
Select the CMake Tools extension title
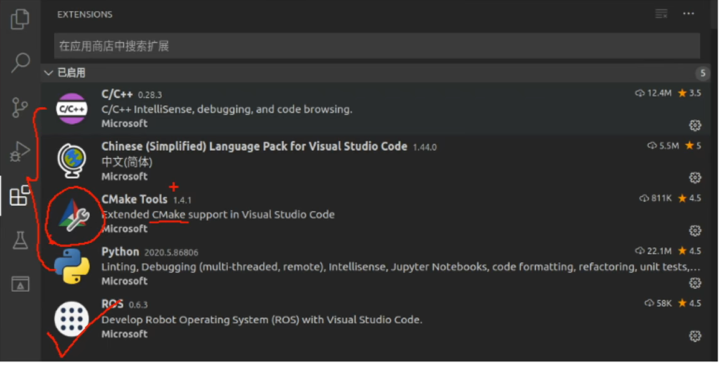pos(134,199)
